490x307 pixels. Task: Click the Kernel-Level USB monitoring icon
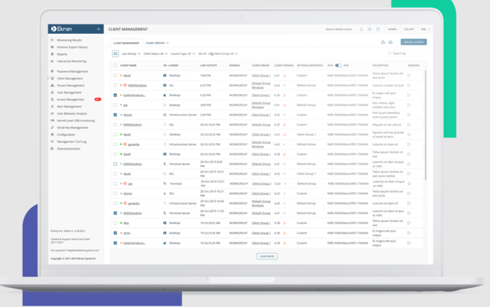point(52,121)
